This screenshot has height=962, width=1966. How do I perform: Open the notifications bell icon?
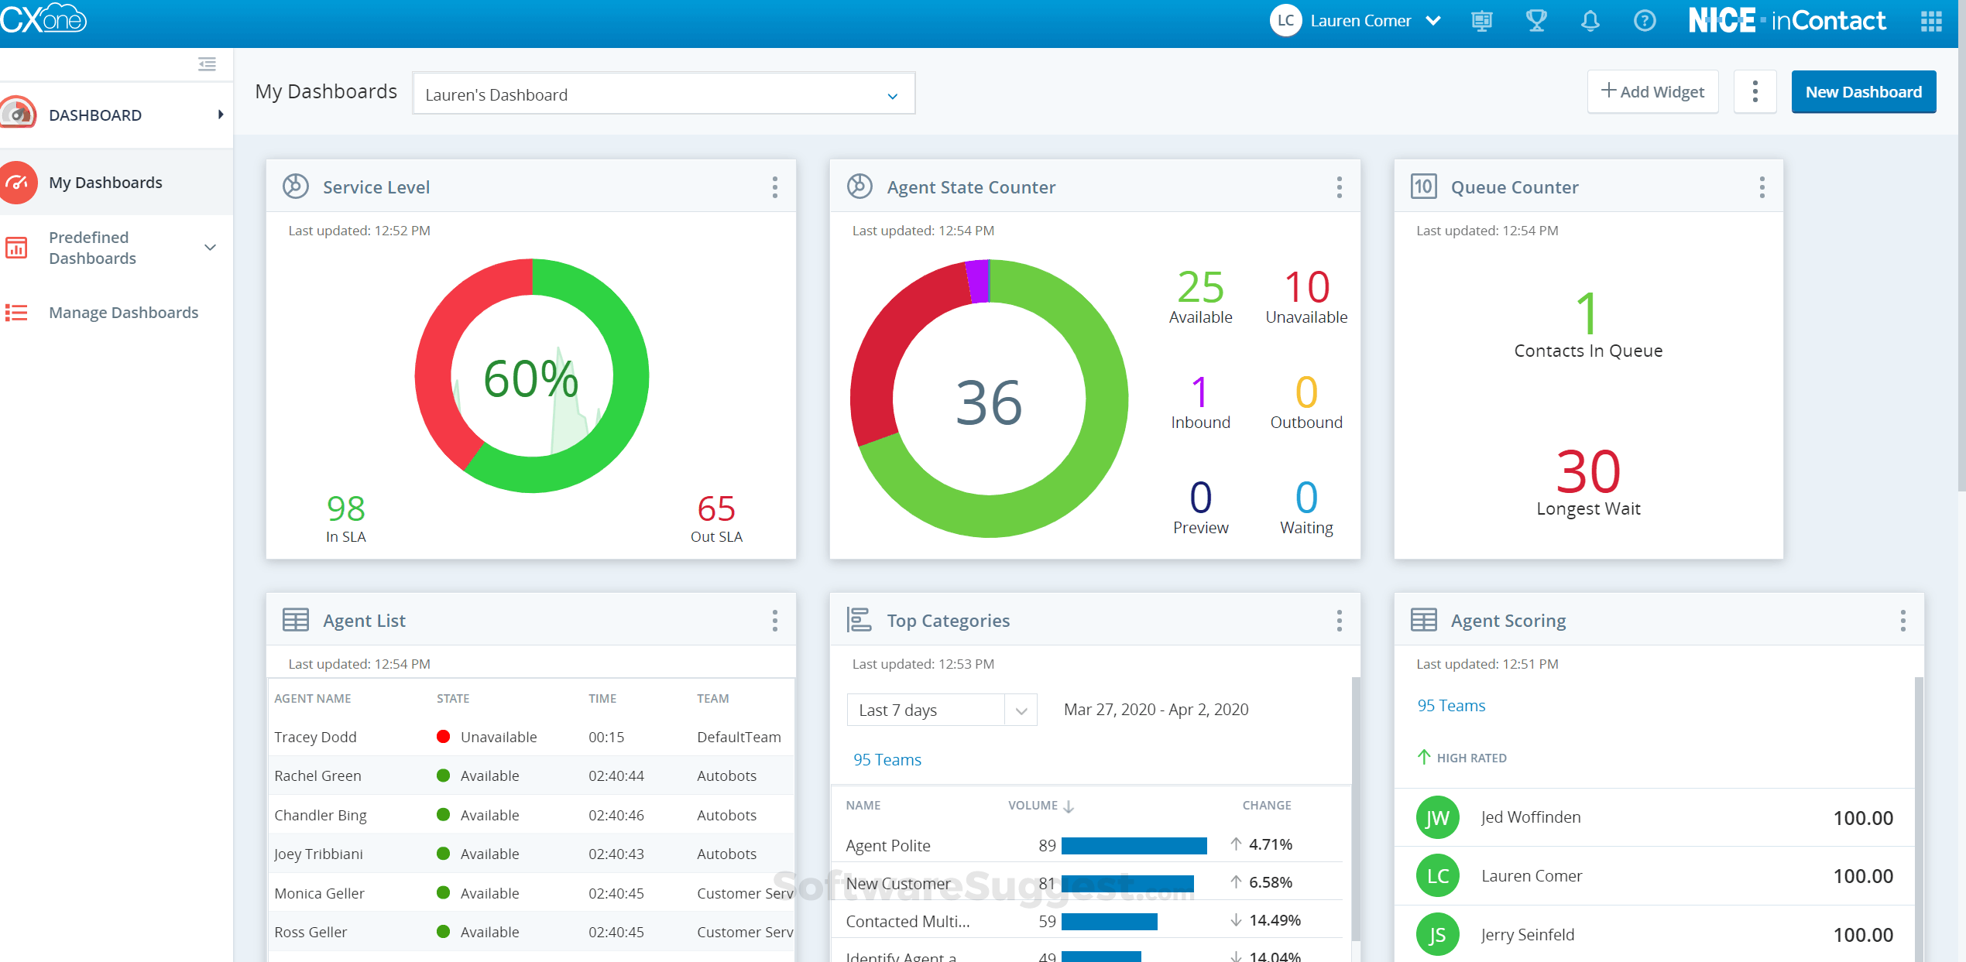pyautogui.click(x=1590, y=21)
